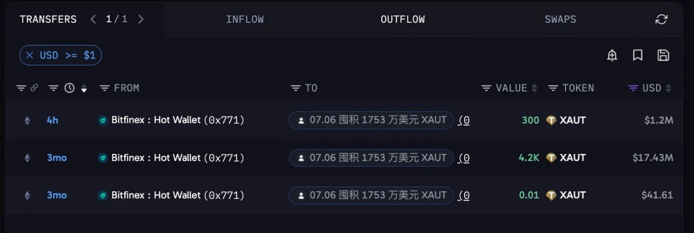694x233 pixels.
Task: Open the TOKEN column filter
Action: click(x=553, y=88)
